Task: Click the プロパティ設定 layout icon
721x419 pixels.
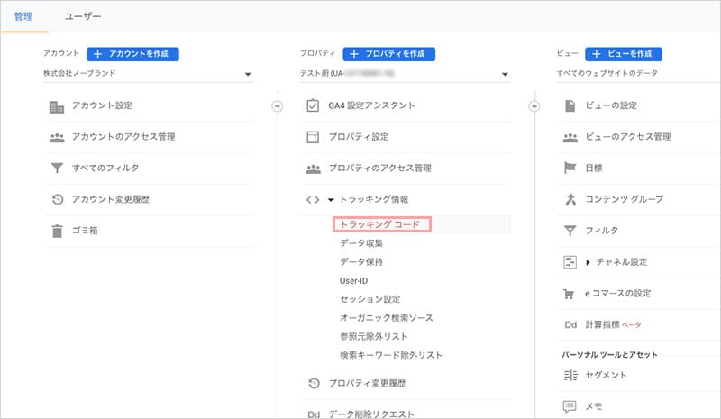Action: coord(313,137)
